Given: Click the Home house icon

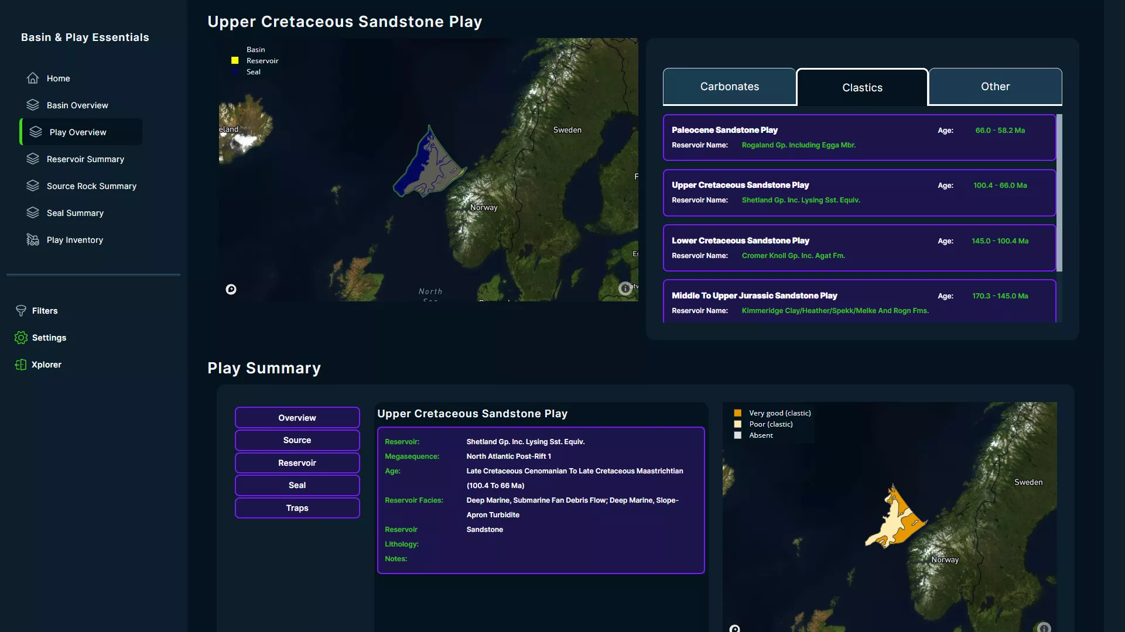Looking at the screenshot, I should (33, 78).
